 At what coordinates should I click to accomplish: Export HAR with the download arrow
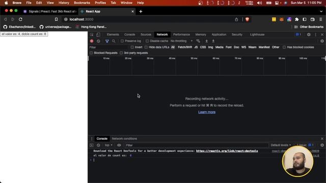point(213,41)
